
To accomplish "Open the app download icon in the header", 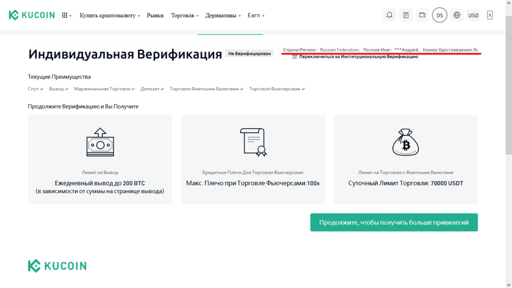I will 489,15.
